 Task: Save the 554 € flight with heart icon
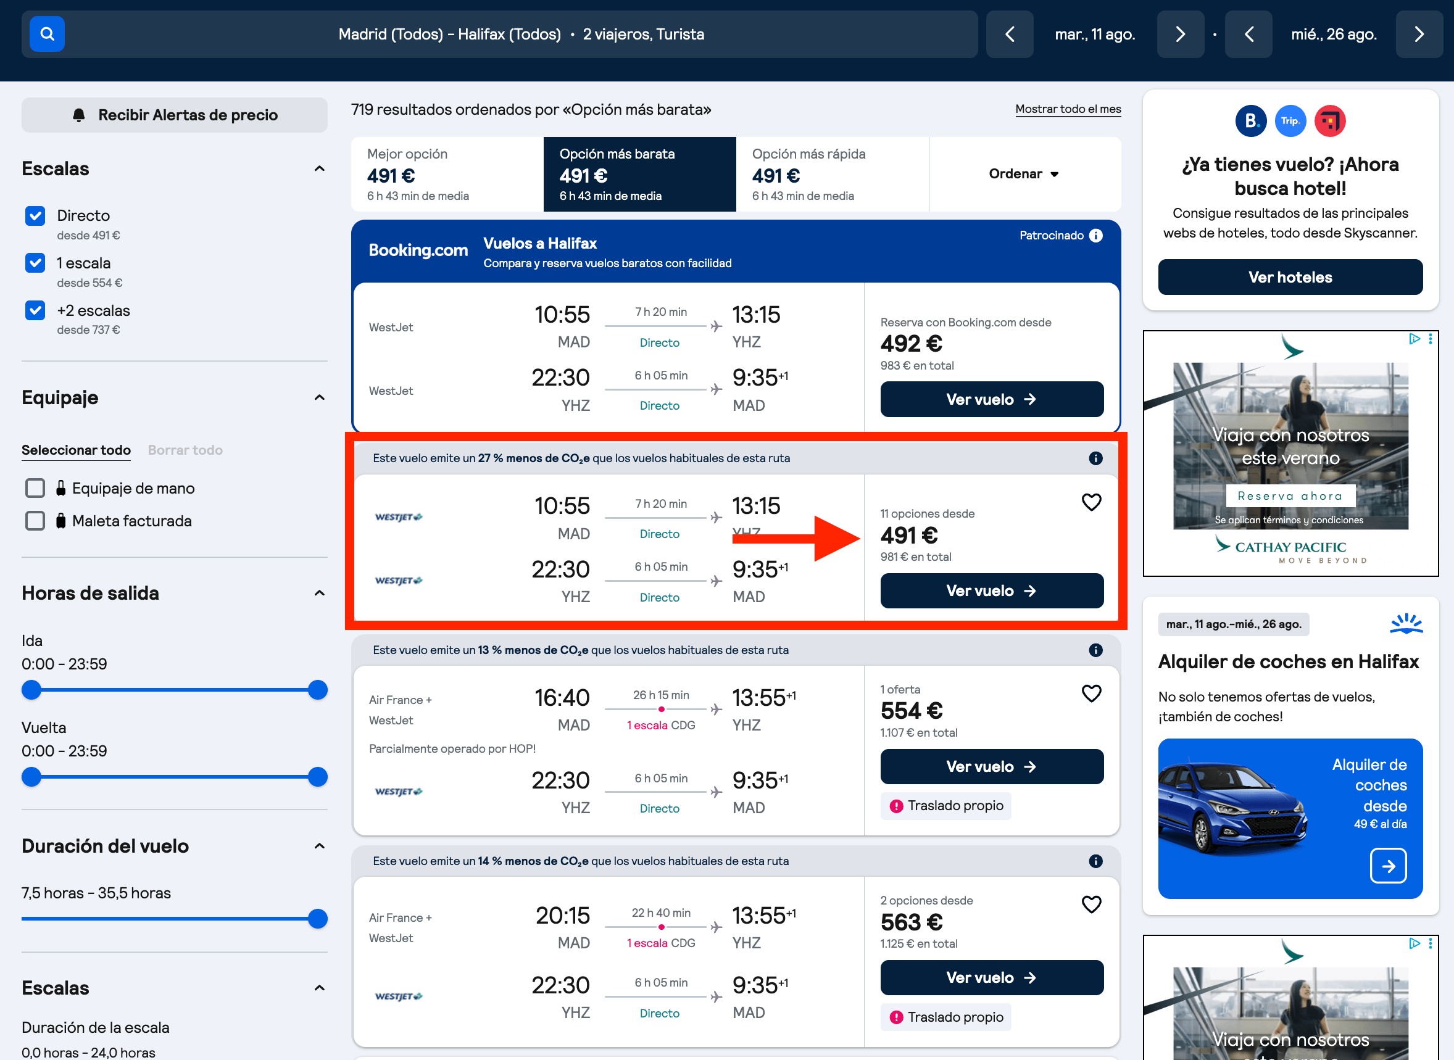coord(1092,693)
